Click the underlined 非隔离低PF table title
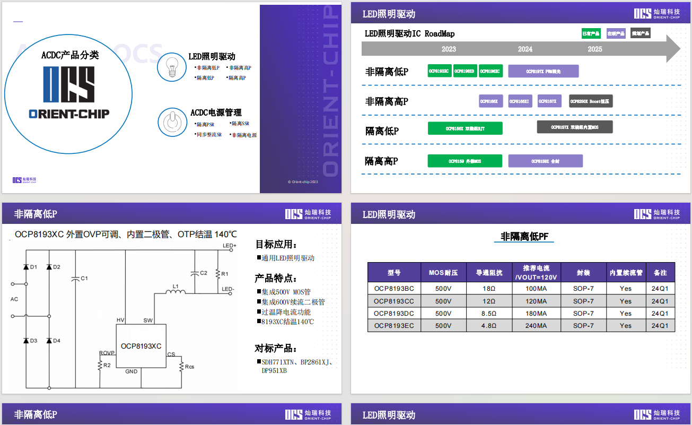 (524, 237)
